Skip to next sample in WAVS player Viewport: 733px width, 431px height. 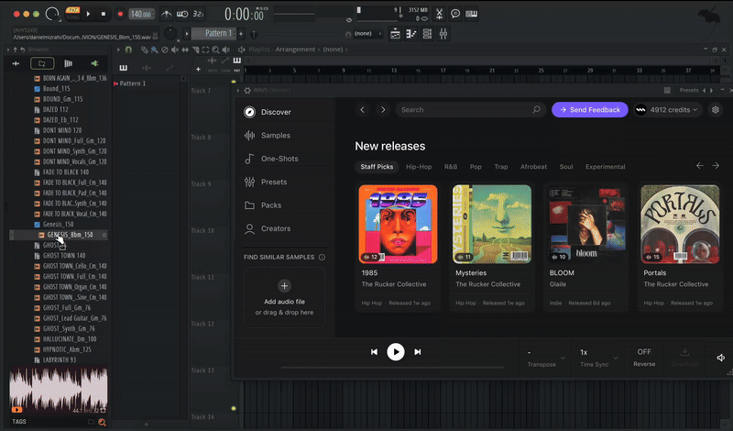click(x=418, y=352)
